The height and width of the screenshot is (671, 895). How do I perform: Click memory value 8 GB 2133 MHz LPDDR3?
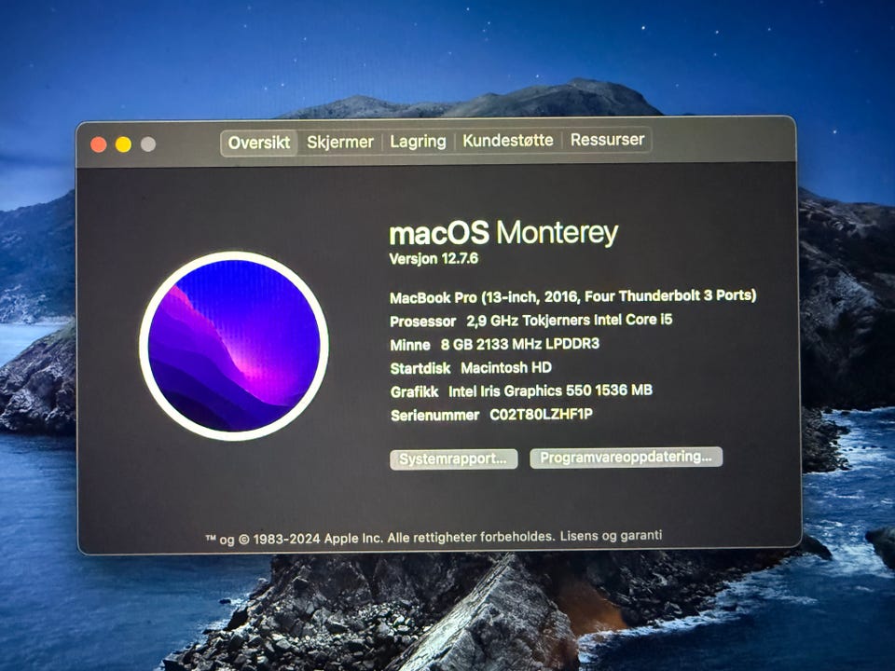tap(520, 344)
